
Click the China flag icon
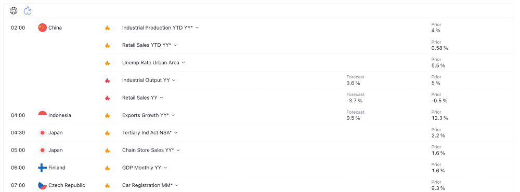43,28
